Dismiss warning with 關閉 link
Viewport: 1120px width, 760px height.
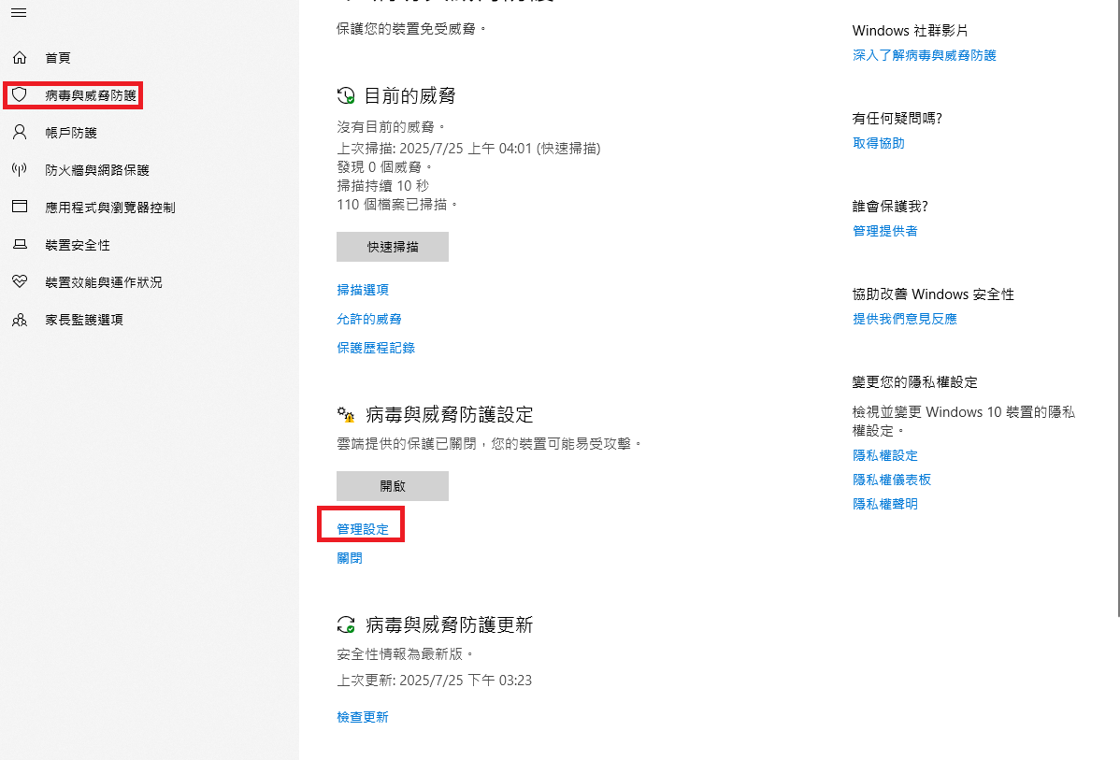(x=350, y=558)
